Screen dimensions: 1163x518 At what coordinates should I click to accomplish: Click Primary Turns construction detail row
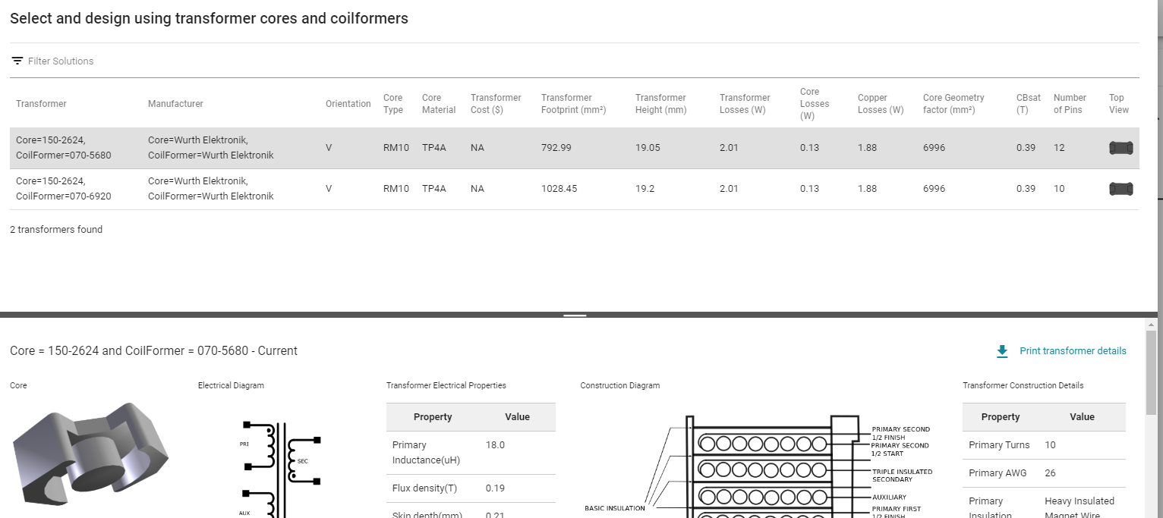coord(1044,445)
